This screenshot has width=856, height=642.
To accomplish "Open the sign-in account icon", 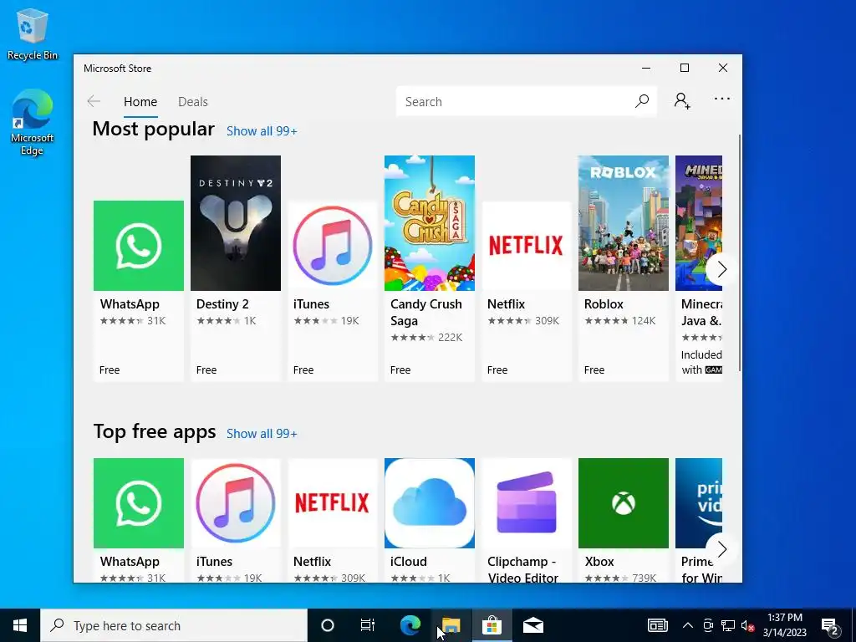I will click(x=682, y=101).
